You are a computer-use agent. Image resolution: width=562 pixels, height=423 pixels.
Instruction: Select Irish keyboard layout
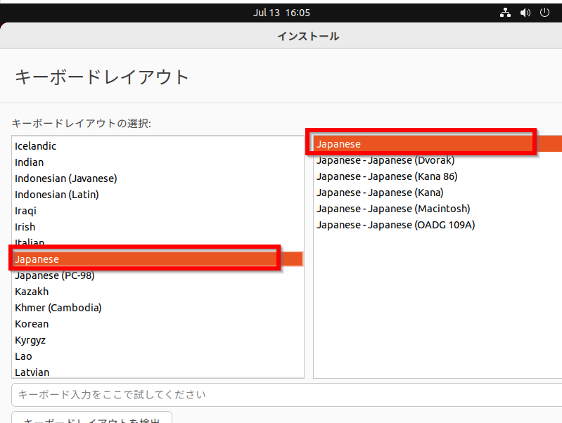tap(25, 227)
